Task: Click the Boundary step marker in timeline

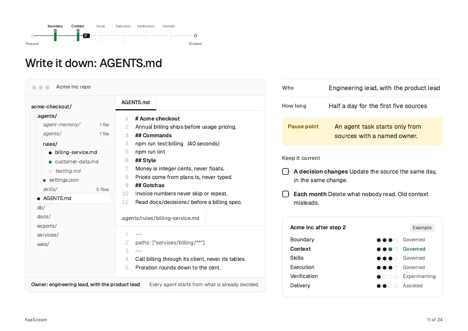Action: [x=55, y=35]
